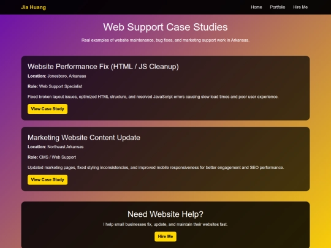Open the Home nav link
The image size is (331, 248).
click(256, 7)
